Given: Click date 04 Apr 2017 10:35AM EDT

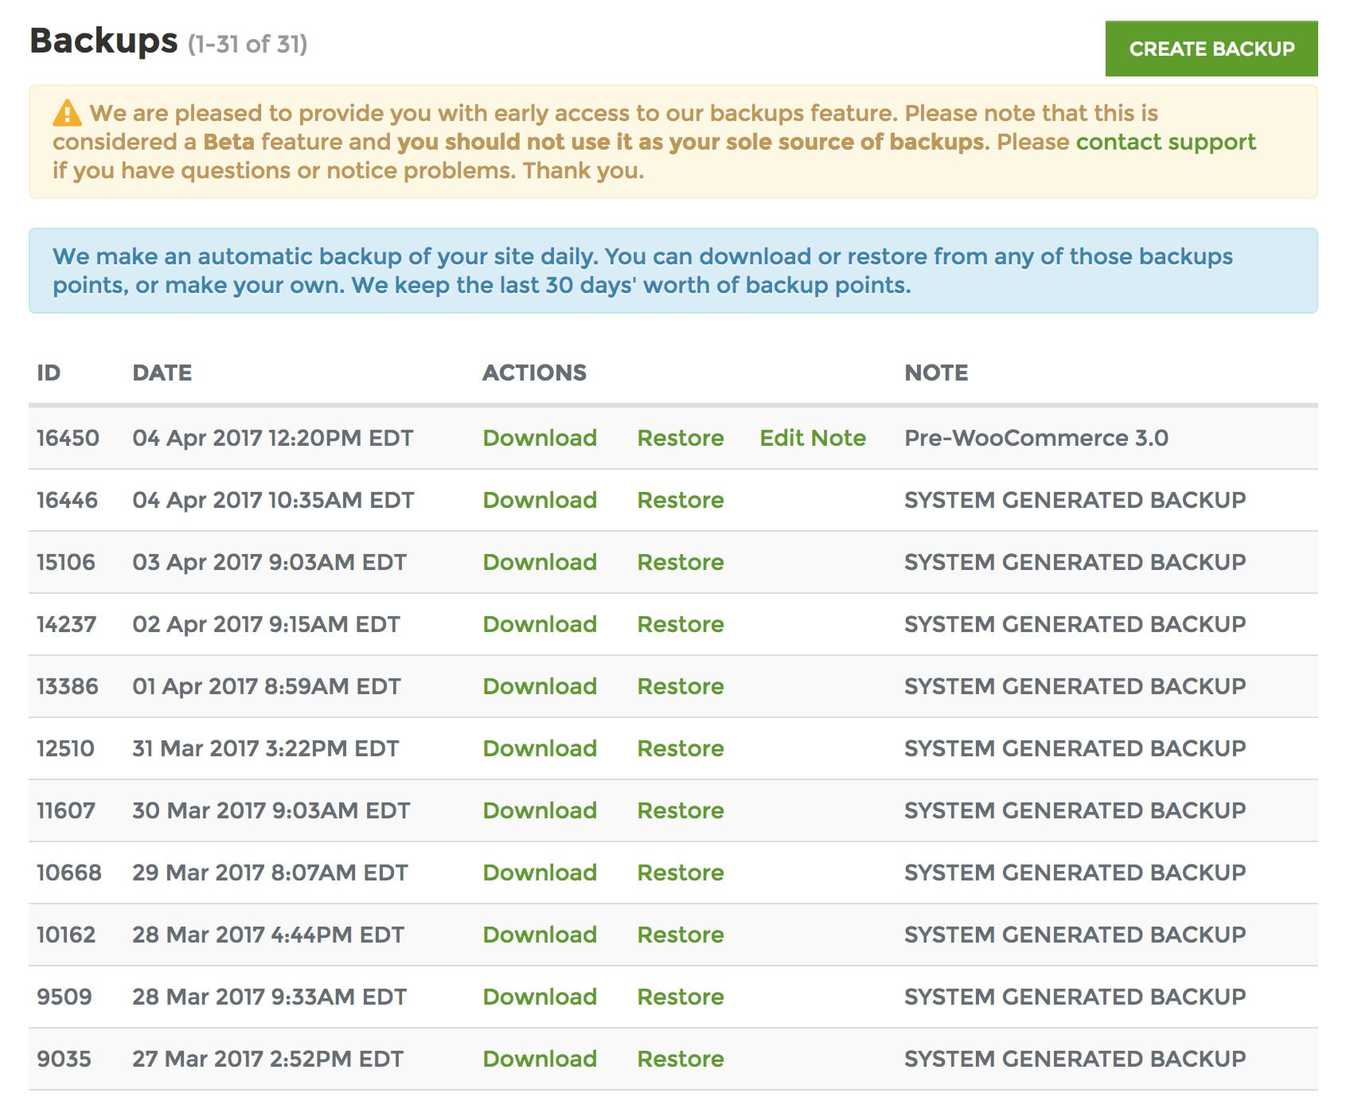Looking at the screenshot, I should [273, 500].
